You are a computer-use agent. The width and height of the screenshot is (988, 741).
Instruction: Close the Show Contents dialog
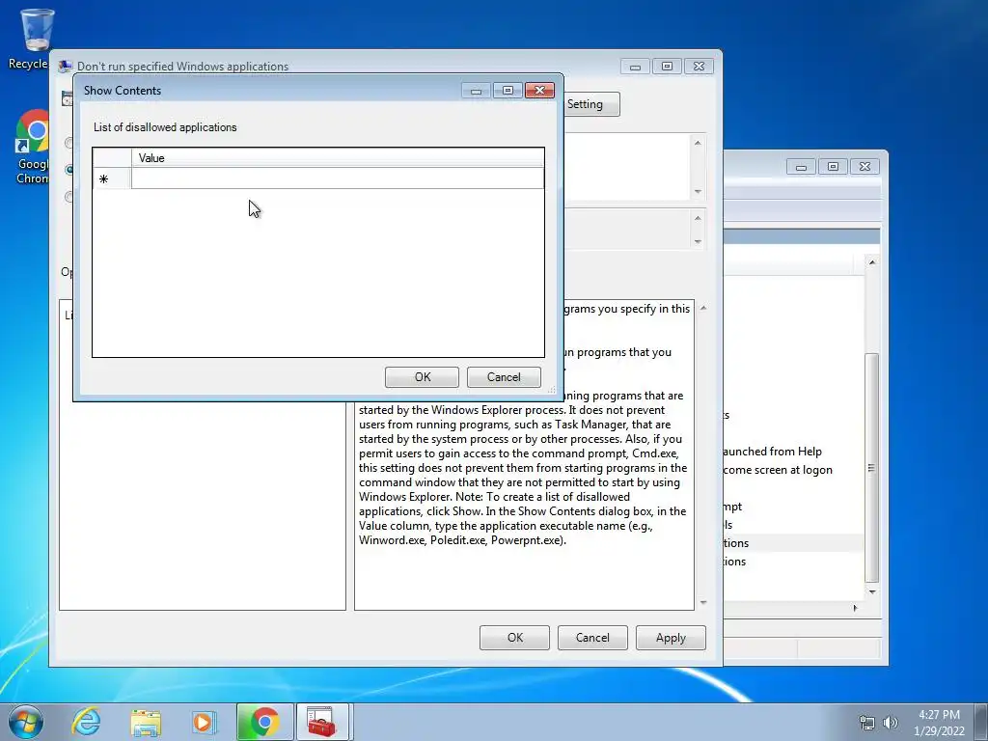coord(539,91)
